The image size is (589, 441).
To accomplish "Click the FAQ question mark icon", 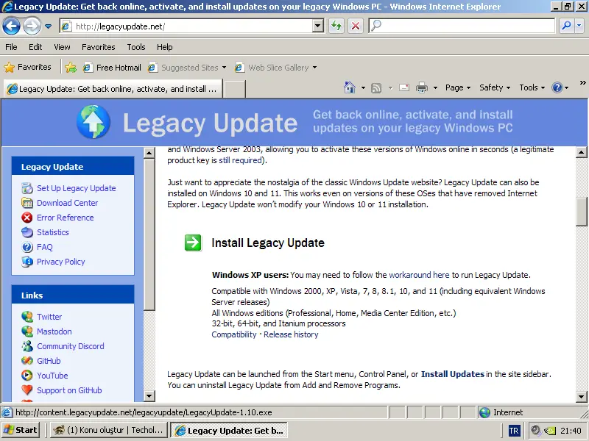I will [x=27, y=247].
